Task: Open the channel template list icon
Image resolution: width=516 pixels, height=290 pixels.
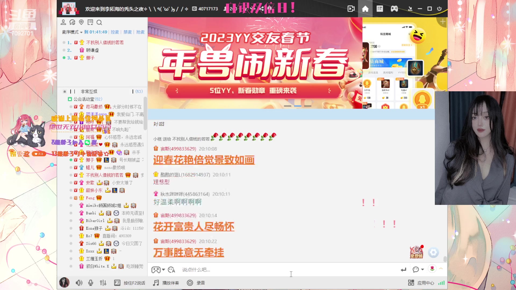Action: [x=379, y=9]
